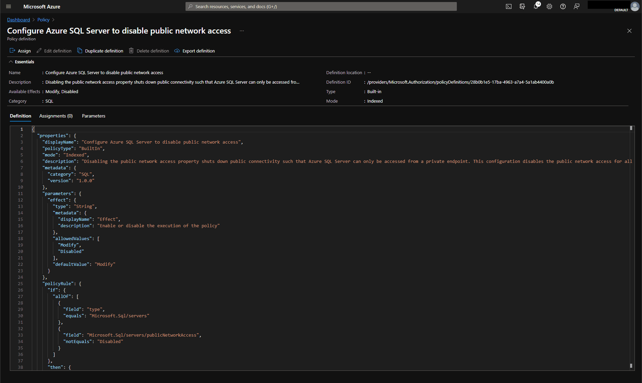Click the "defaultValue": "Modify" line
The height and width of the screenshot is (383, 642).
coord(84,264)
